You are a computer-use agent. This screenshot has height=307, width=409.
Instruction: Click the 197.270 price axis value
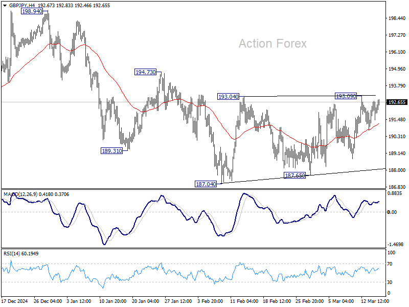397,35
